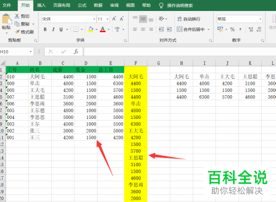
Task: Click the 总工资 header cell
Action: coord(111,70)
